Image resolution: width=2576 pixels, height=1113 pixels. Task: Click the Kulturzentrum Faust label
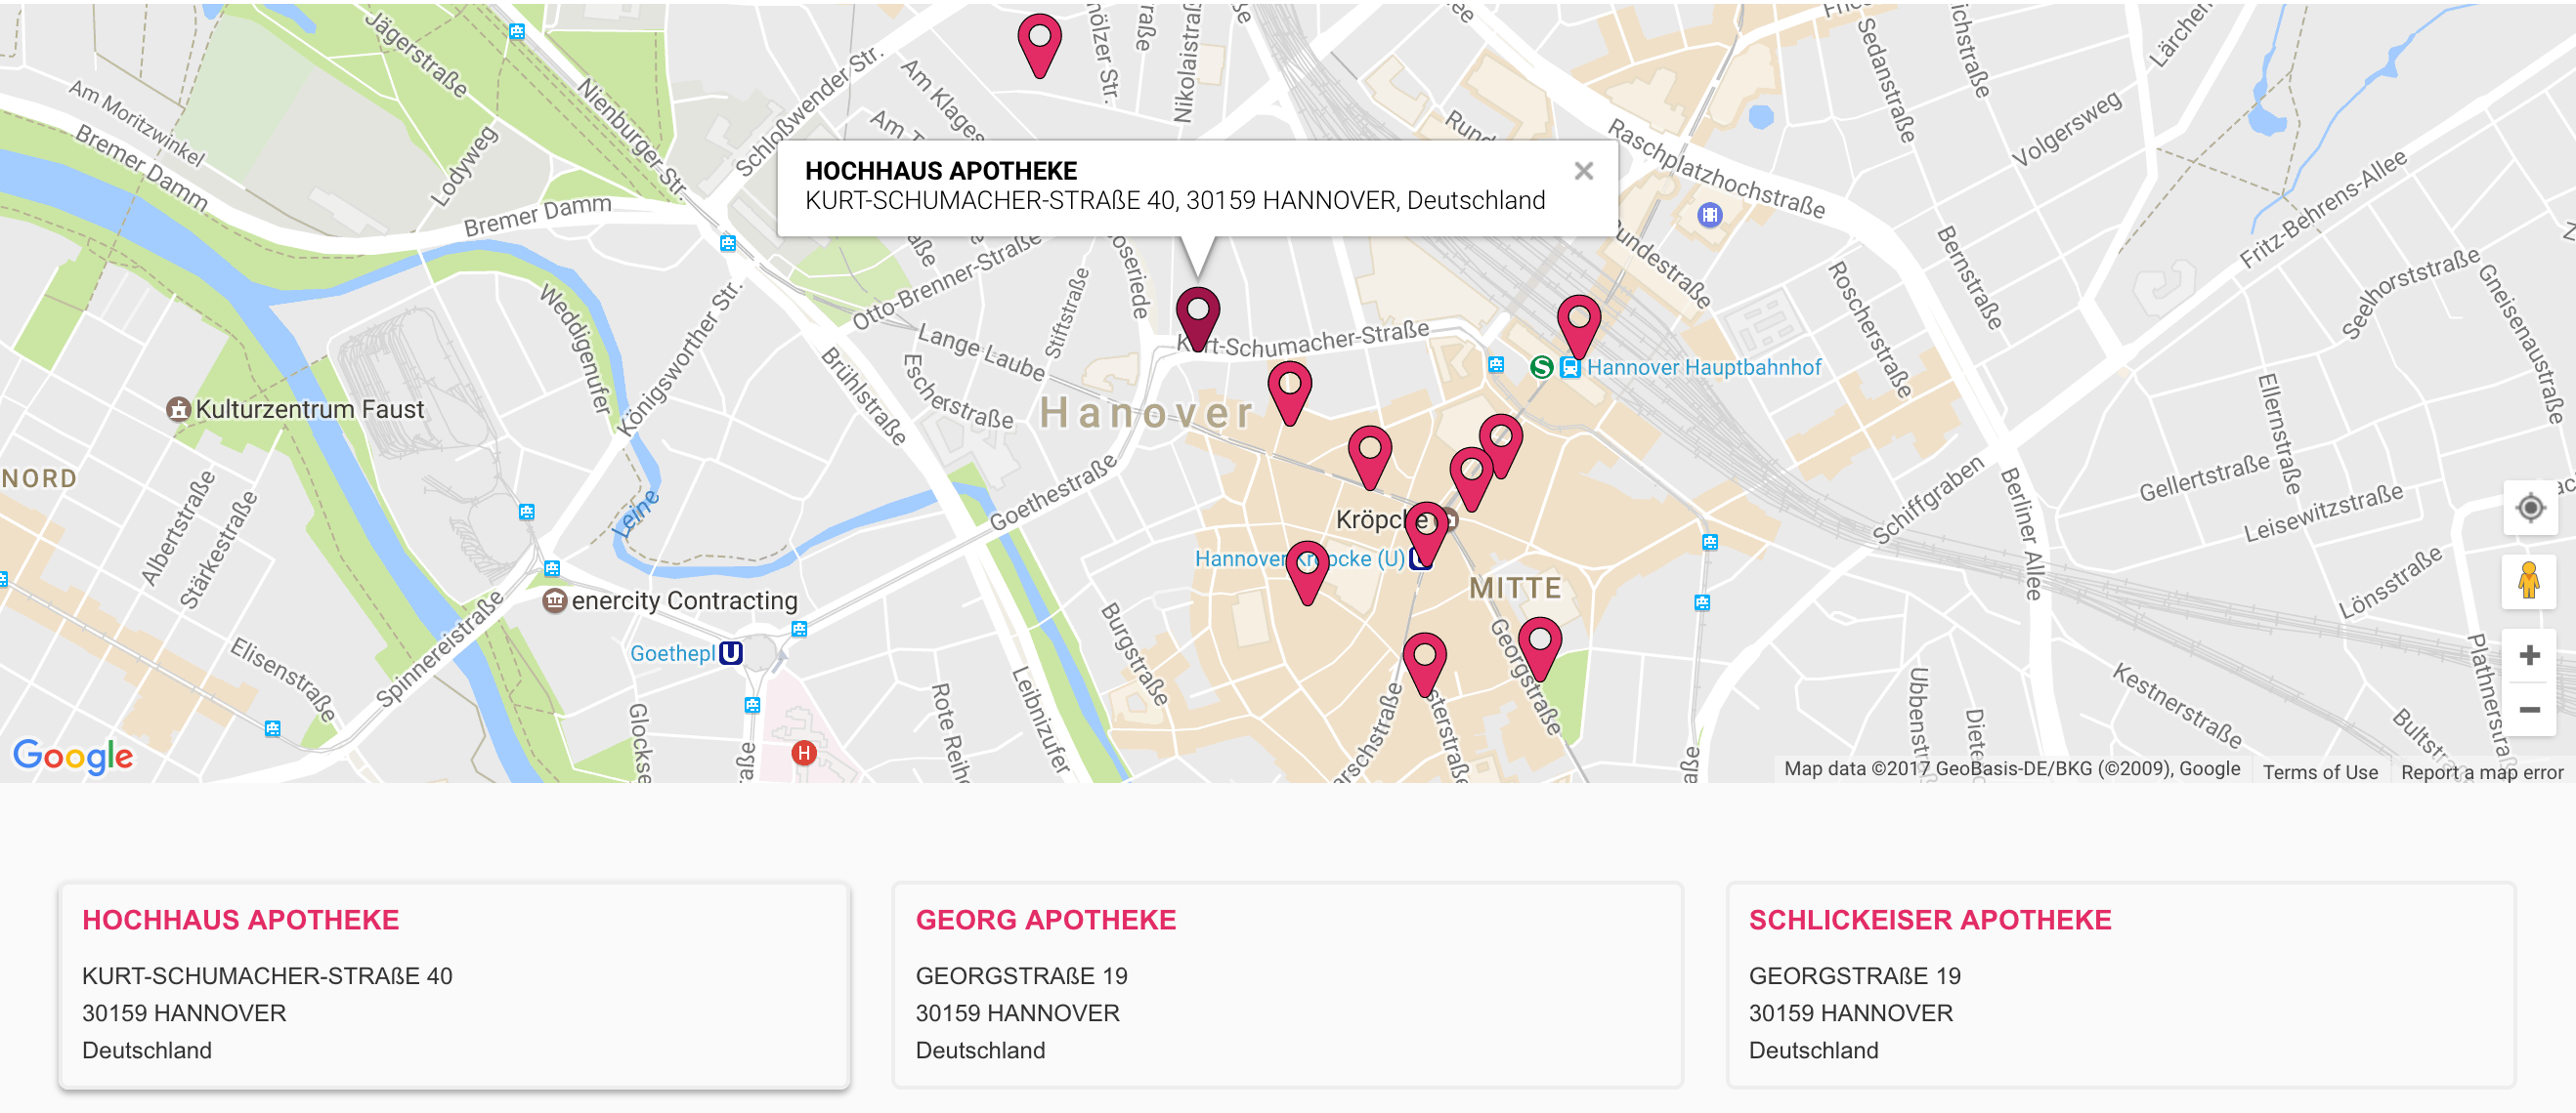pyautogui.click(x=310, y=409)
